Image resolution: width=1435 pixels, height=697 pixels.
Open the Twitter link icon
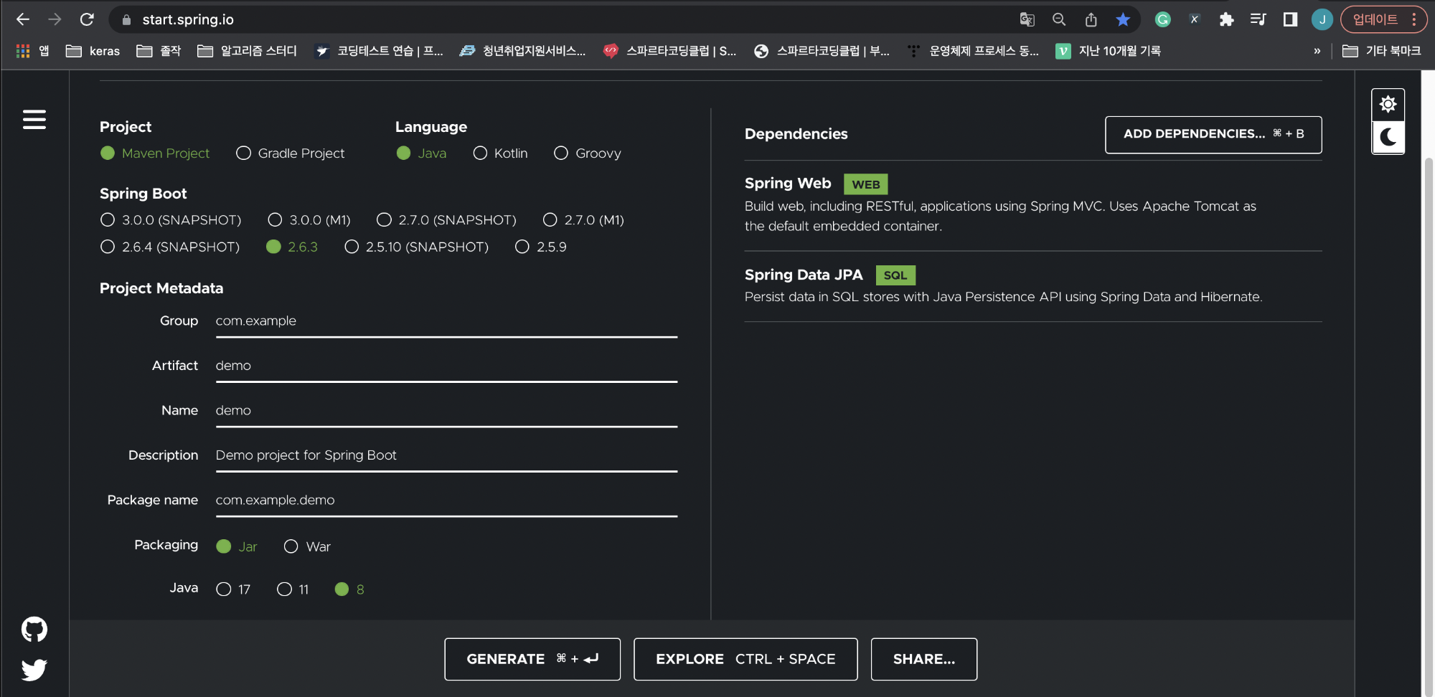tap(34, 670)
